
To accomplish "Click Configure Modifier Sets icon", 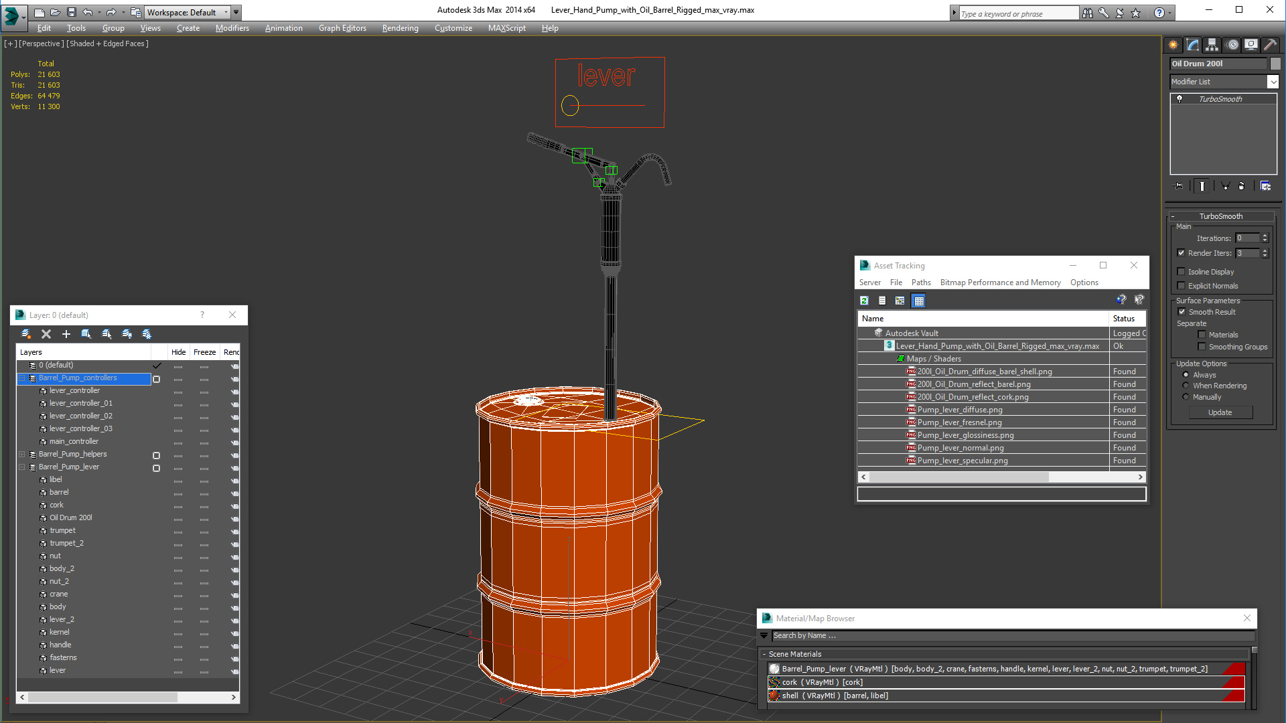I will coord(1265,186).
